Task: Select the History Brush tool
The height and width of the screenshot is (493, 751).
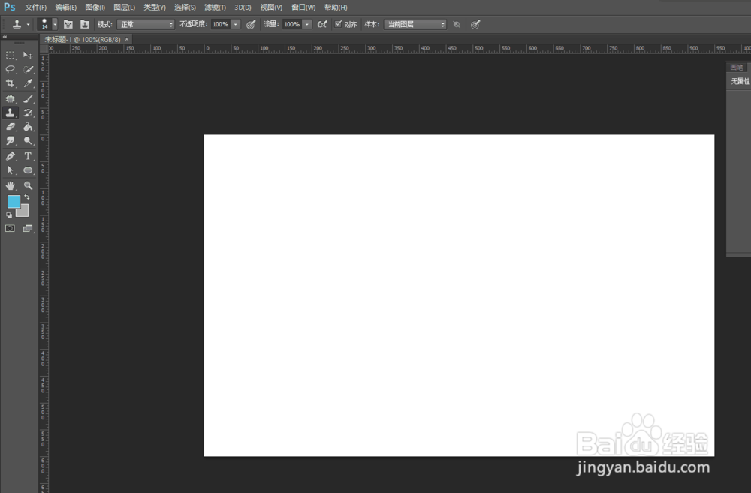Action: click(x=28, y=113)
